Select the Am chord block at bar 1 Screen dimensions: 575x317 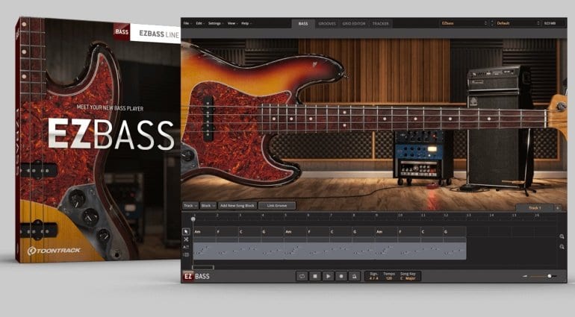point(205,232)
